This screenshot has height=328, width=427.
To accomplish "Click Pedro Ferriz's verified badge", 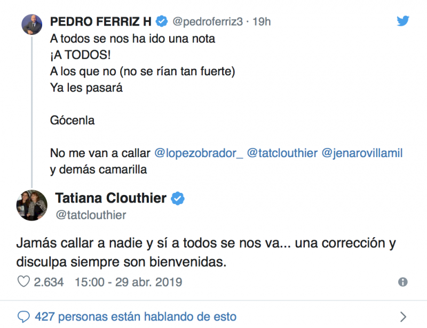I will 162,21.
